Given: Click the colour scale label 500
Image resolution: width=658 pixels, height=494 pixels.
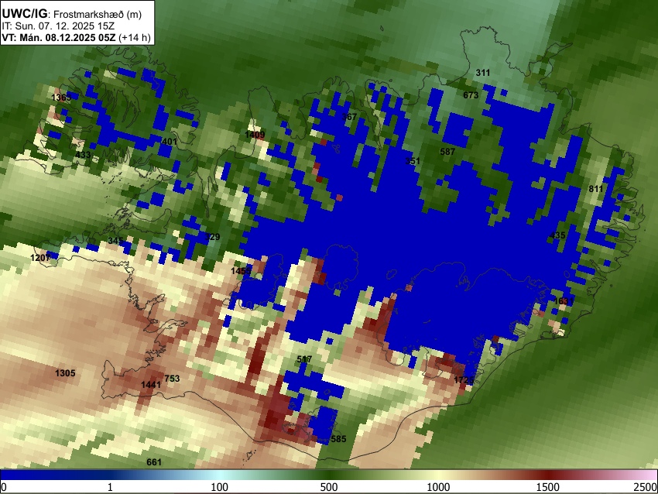Looking at the screenshot, I should pos(328,487).
